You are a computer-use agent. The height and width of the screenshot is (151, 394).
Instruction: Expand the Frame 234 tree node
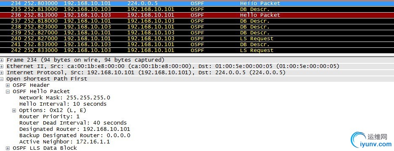tap(2, 60)
